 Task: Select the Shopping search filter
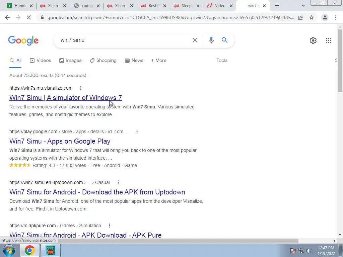[103, 61]
